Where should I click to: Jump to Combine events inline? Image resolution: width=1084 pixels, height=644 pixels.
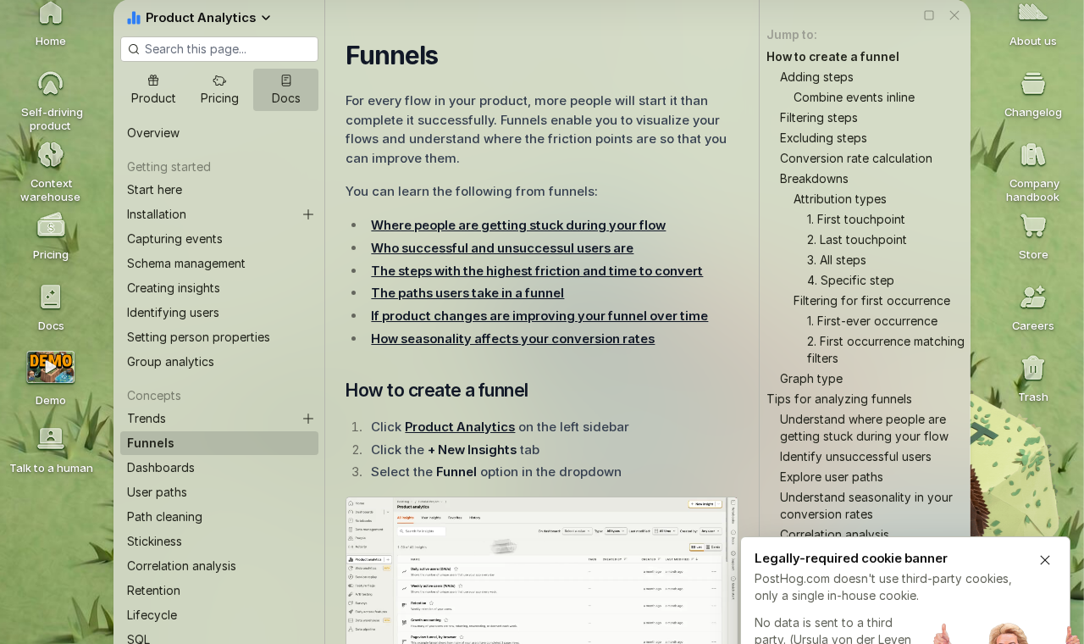point(854,97)
